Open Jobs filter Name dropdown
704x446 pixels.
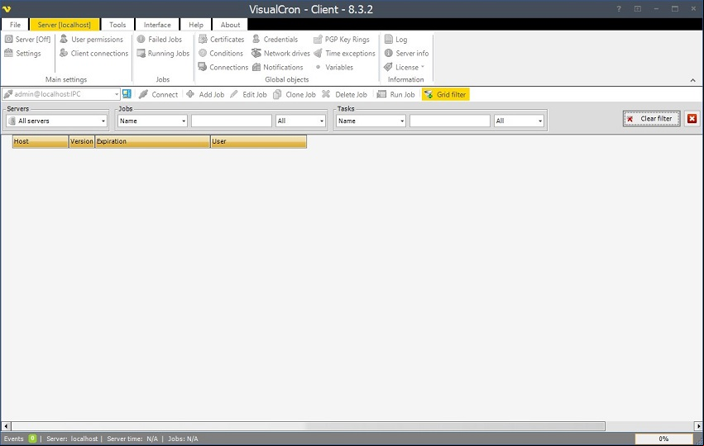[152, 121]
